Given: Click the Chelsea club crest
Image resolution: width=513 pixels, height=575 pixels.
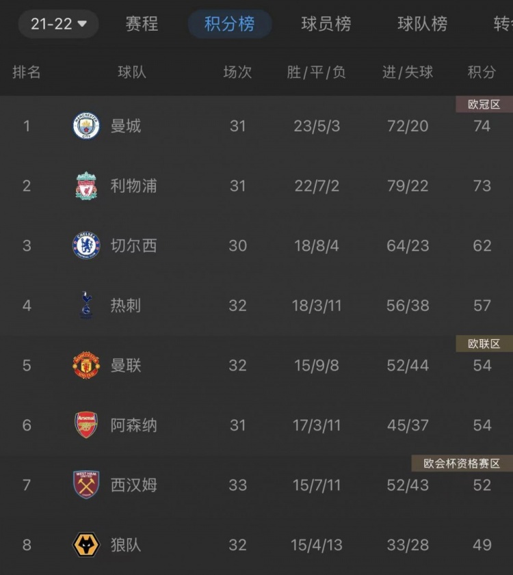Looking at the screenshot, I should coord(86,245).
